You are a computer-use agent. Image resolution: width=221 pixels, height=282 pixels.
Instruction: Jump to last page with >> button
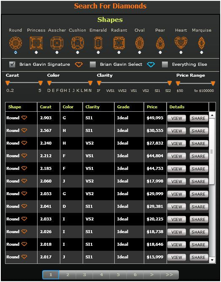(169, 275)
